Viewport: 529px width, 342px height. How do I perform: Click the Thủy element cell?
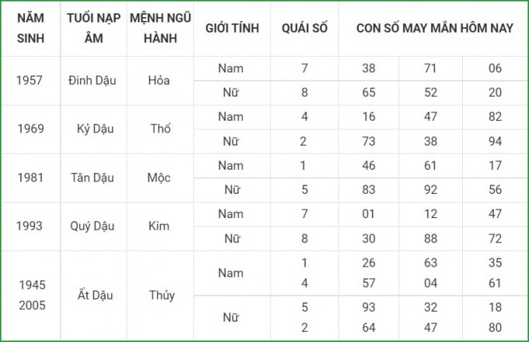pyautogui.click(x=162, y=295)
